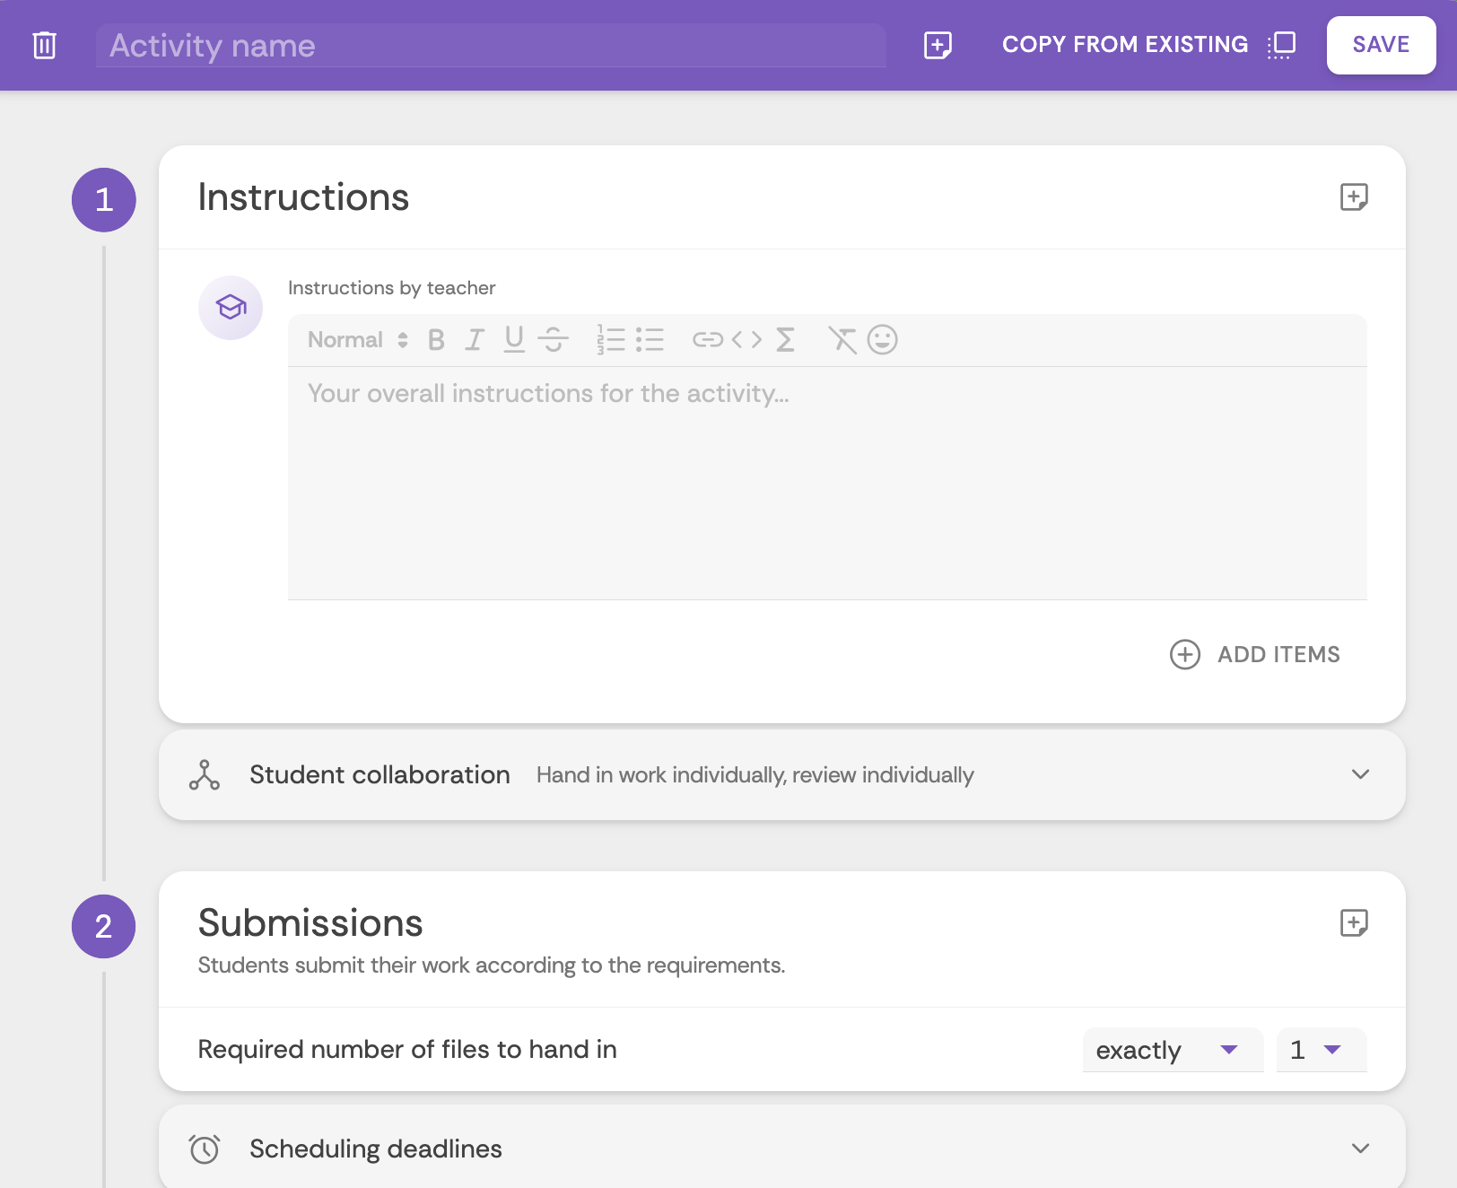Click 'Instructions by teacher' label
Image resolution: width=1457 pixels, height=1188 pixels.
tap(392, 288)
